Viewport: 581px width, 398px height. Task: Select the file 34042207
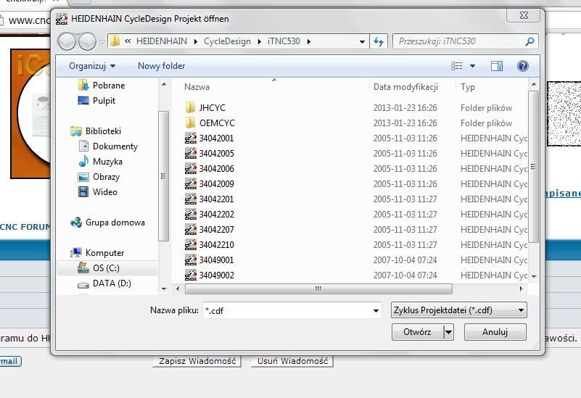[209, 229]
